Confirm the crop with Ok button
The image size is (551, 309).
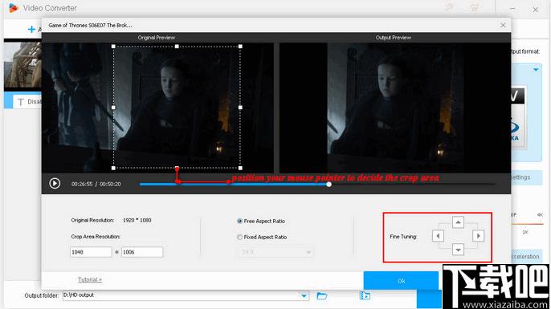point(401,281)
